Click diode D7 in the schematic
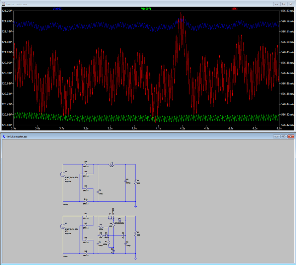The width and height of the screenshot is (296, 265). click(86, 164)
